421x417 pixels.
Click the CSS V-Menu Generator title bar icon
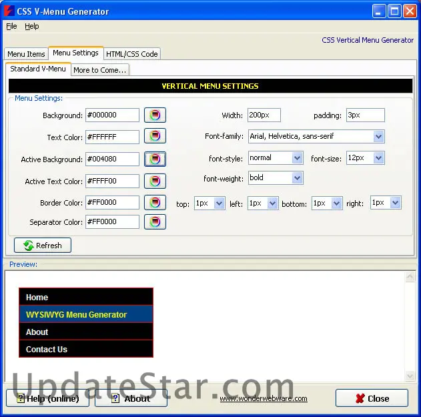[9, 11]
